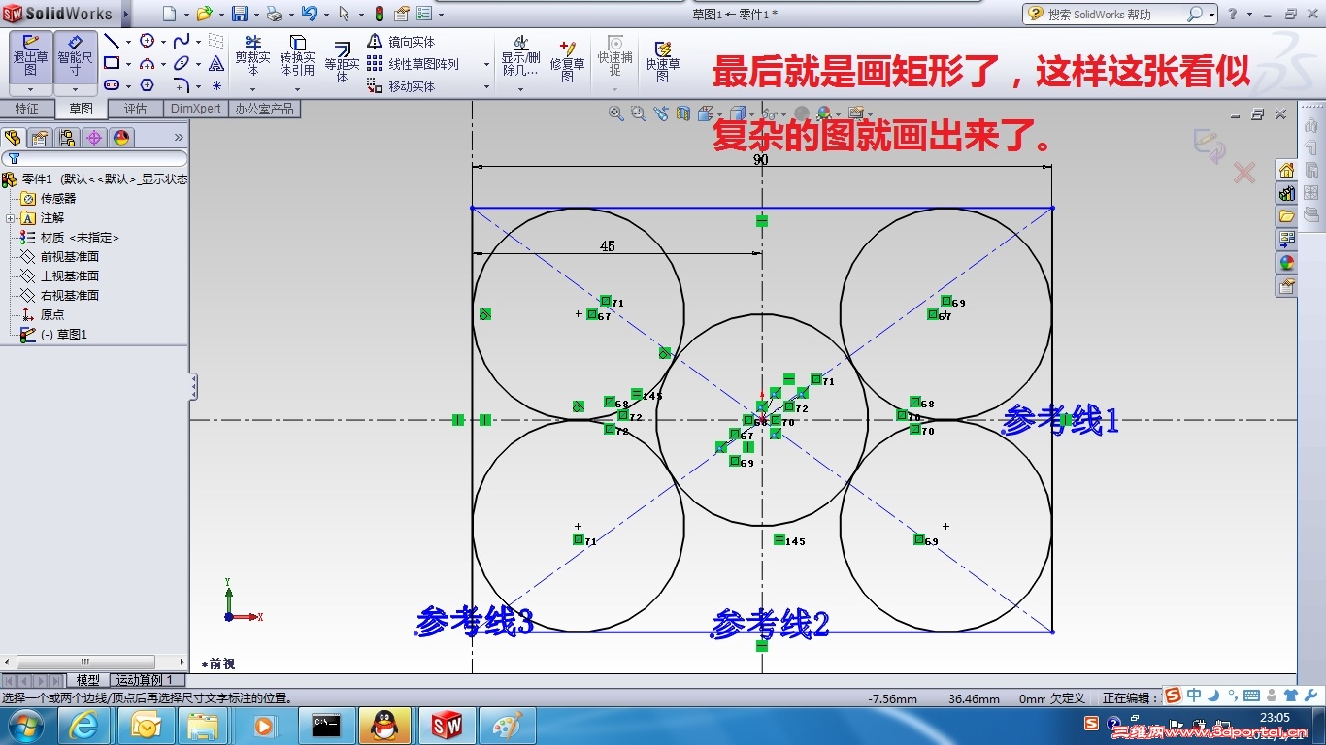Image resolution: width=1326 pixels, height=745 pixels.
Task: Click the Save icon in title toolbar
Action: point(240,14)
